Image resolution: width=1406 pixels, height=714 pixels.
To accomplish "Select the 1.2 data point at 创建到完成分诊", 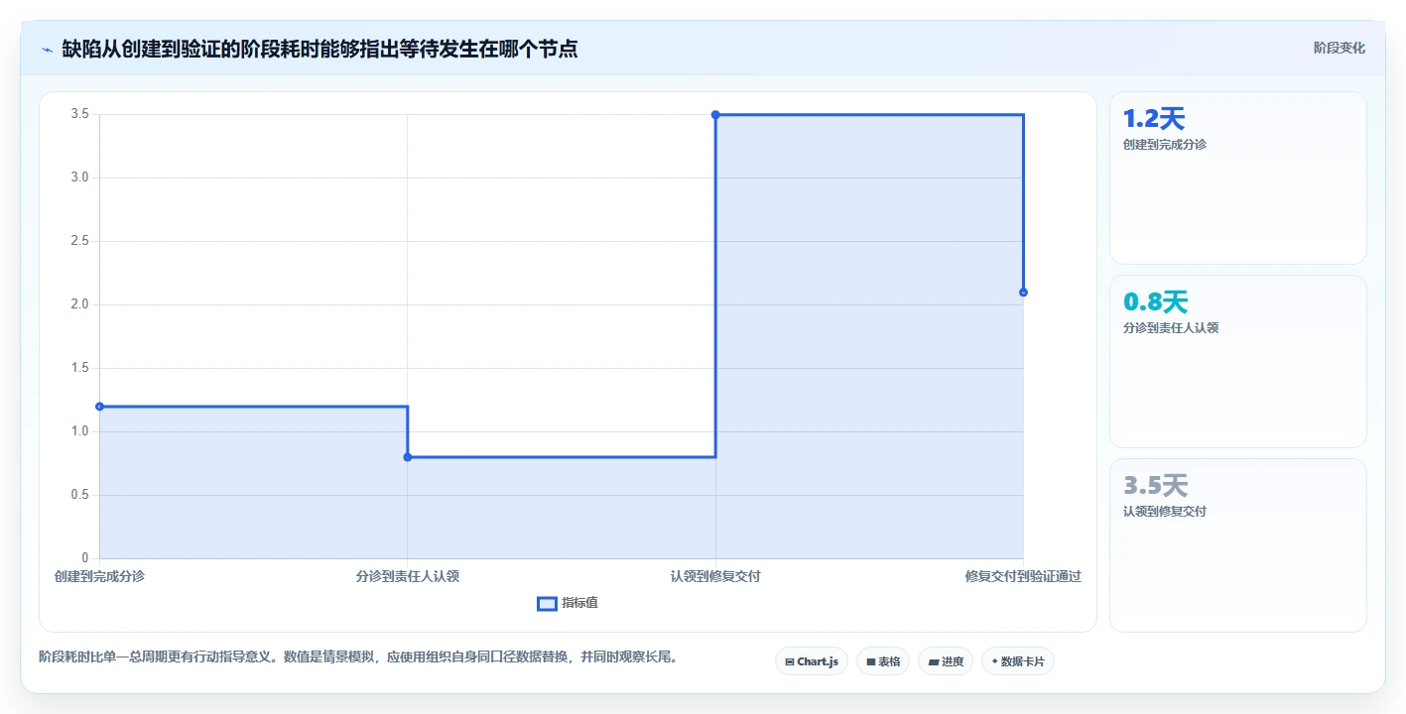I will (x=99, y=407).
